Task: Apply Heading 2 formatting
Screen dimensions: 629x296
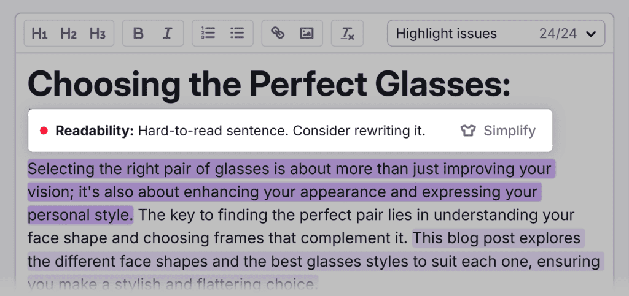Action: coord(68,34)
